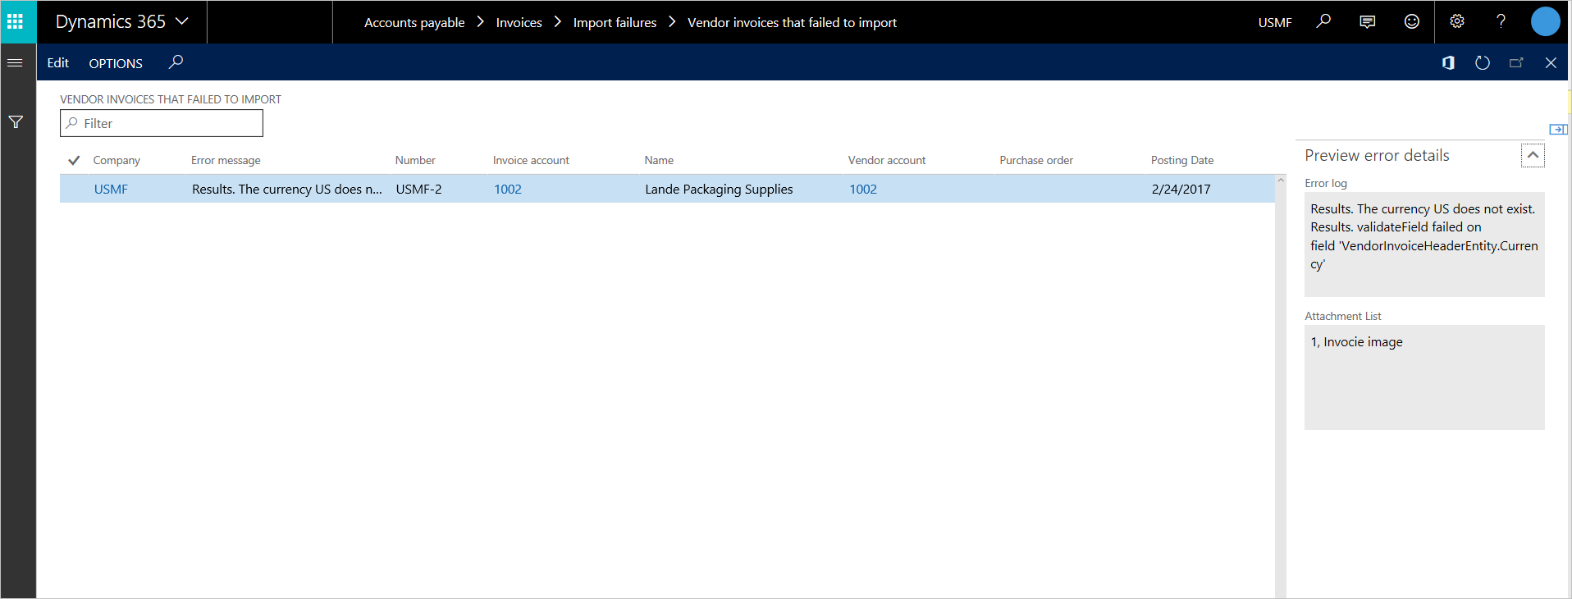Click the Edit button

tap(57, 62)
